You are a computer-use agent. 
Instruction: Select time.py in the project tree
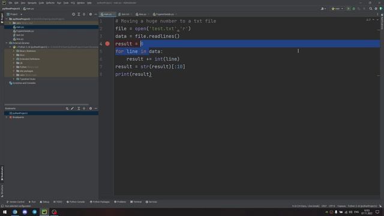(x=20, y=39)
